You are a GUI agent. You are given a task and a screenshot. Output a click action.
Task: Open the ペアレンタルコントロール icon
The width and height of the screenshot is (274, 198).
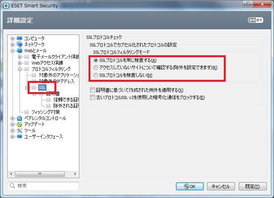tap(20, 118)
